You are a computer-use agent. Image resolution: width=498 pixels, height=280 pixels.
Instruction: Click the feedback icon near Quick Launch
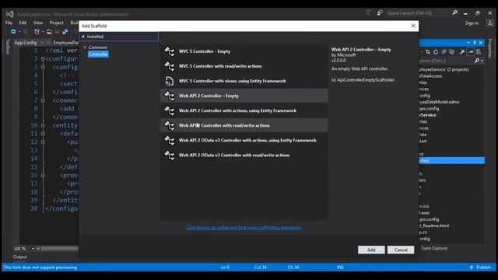380,12
